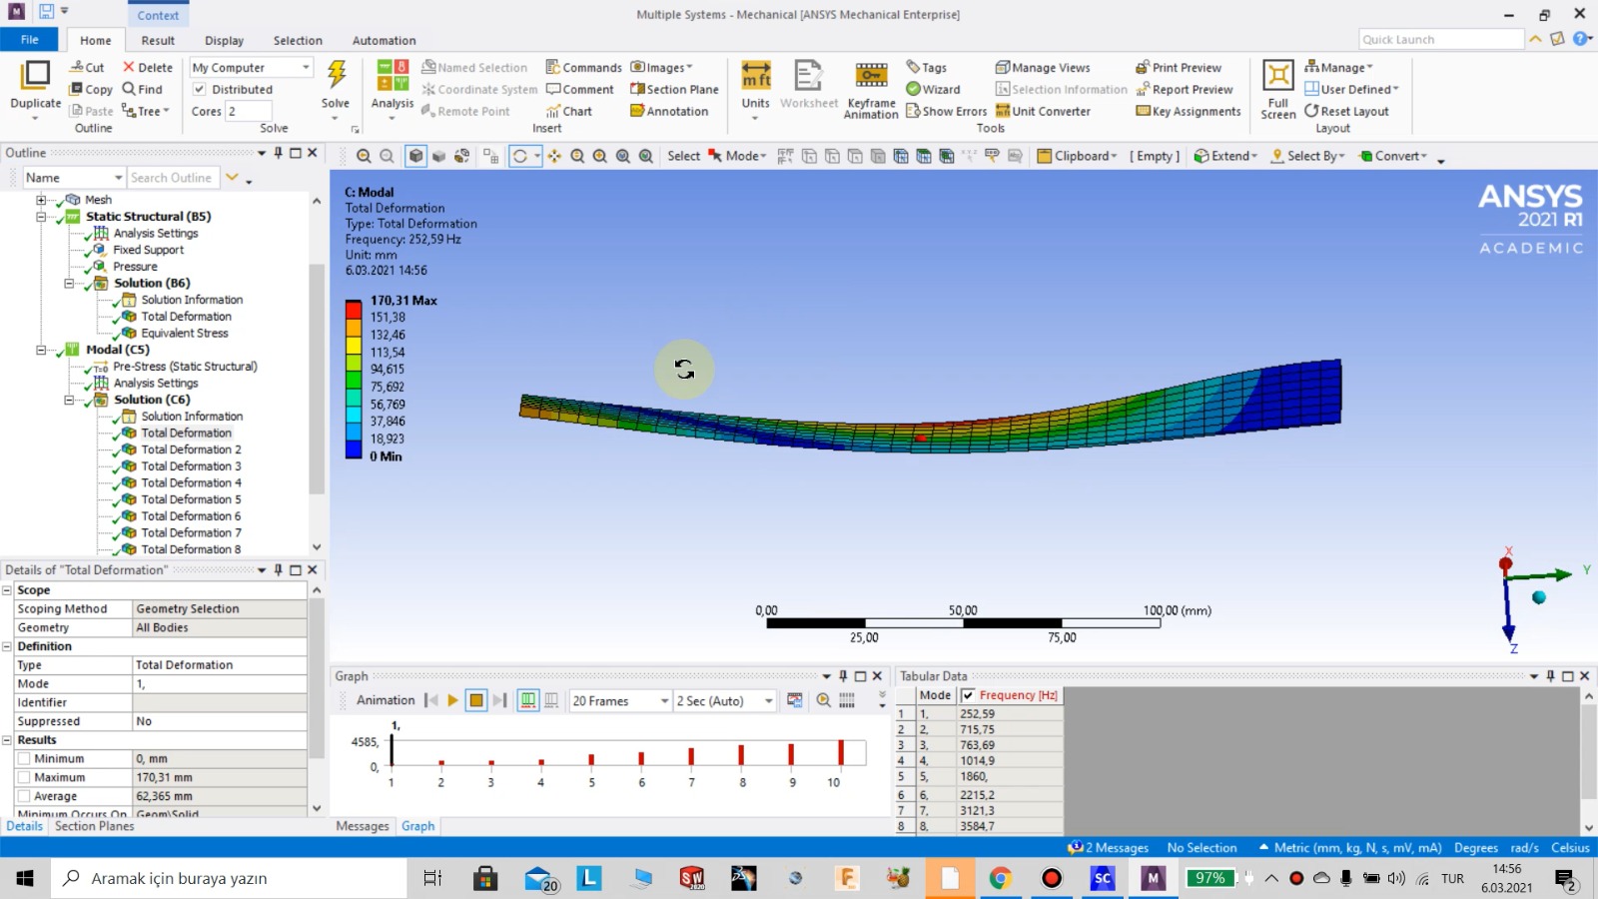Expand the Mesh tree node
Image resolution: width=1598 pixels, height=899 pixels.
coord(41,200)
